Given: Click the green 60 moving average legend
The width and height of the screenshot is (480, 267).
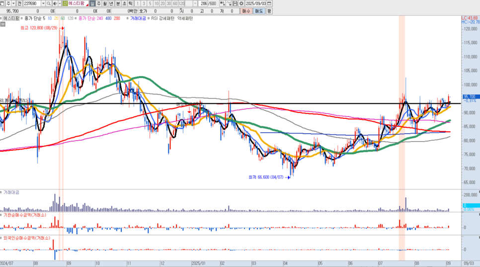Looking at the screenshot, I should tap(63, 18).
